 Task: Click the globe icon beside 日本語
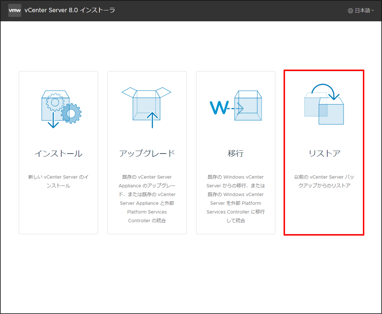coord(350,11)
